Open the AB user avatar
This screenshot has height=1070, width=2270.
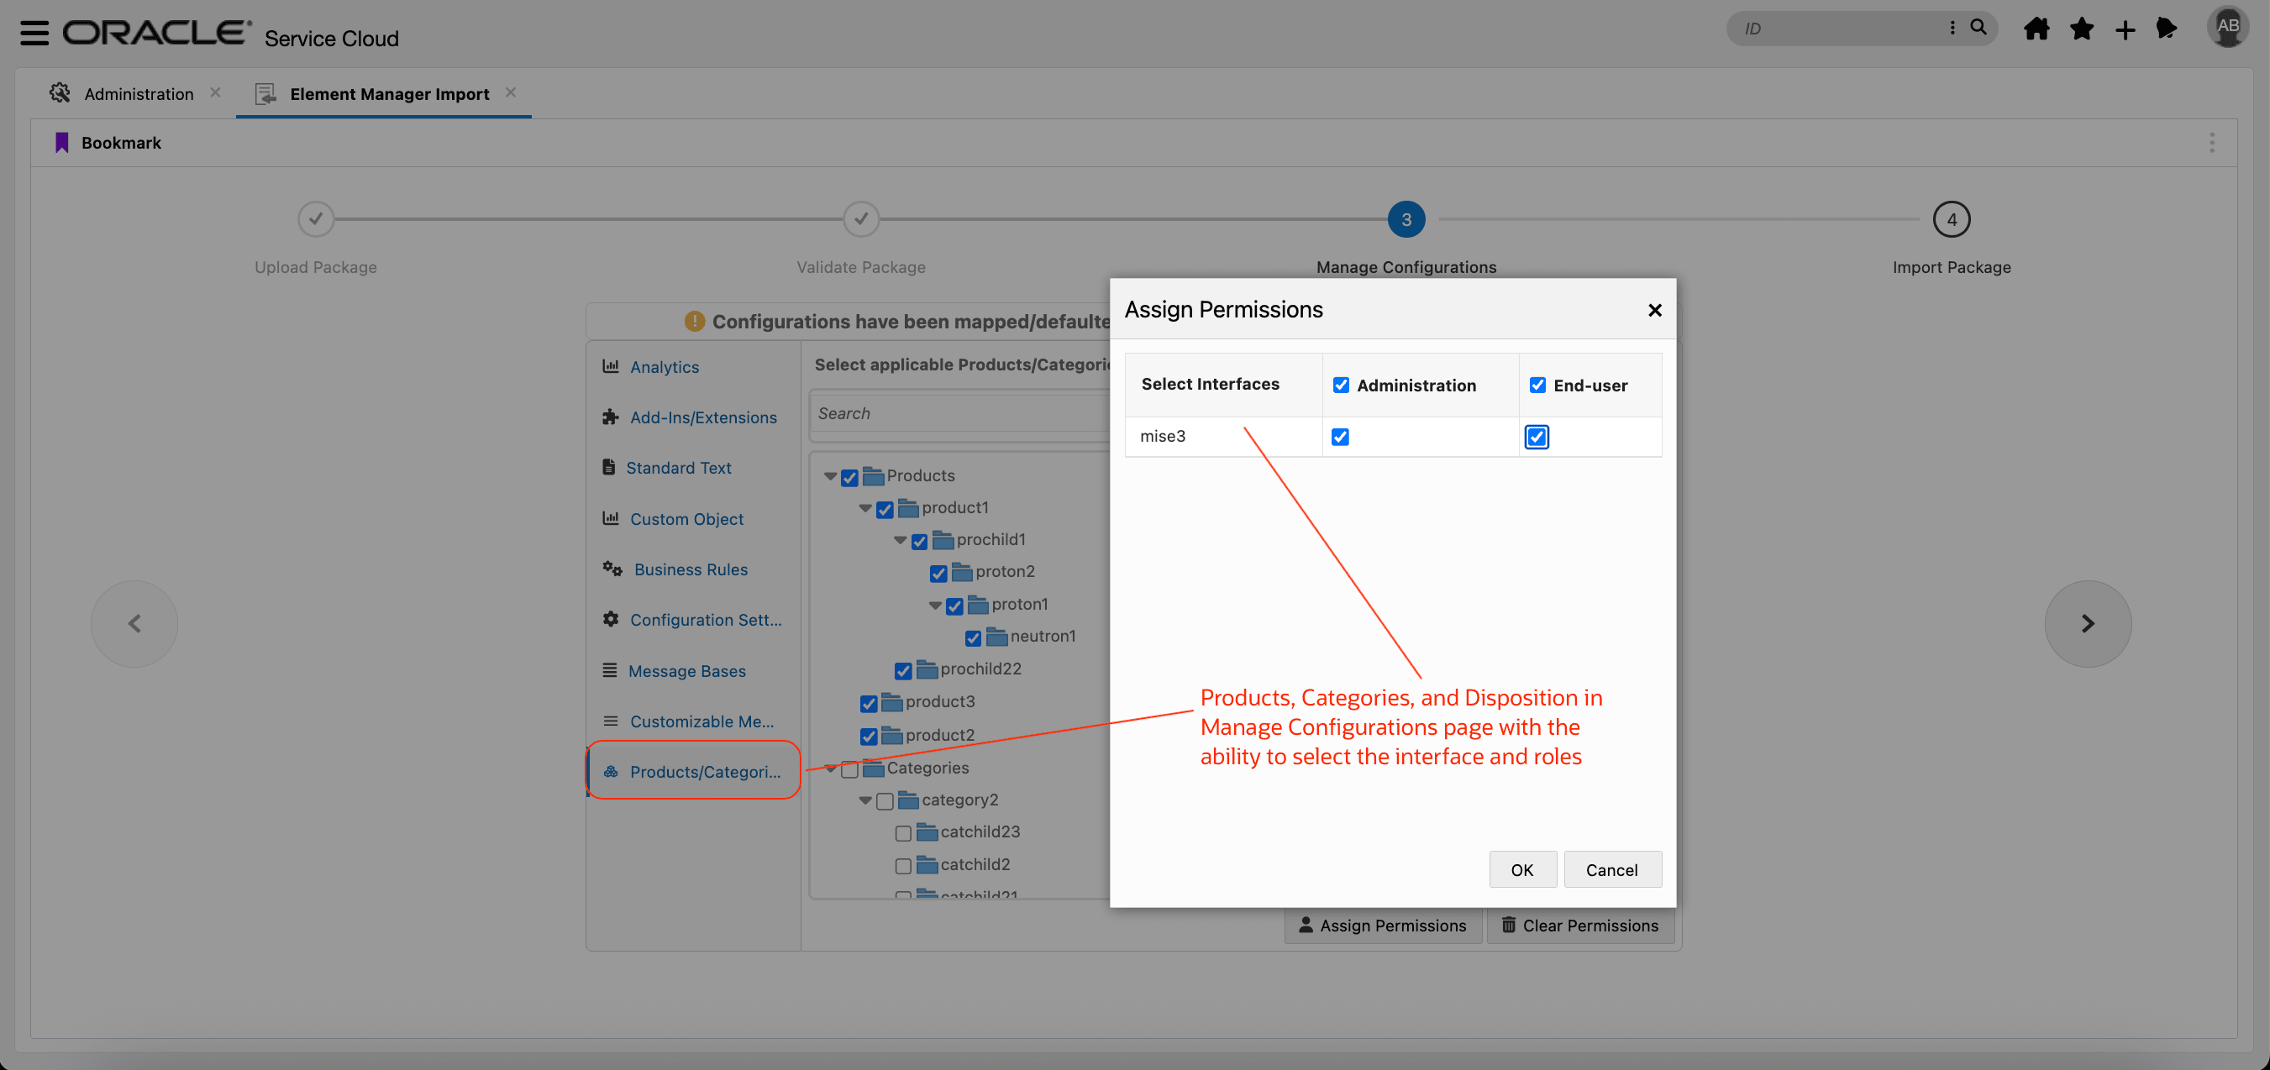coord(2227,26)
